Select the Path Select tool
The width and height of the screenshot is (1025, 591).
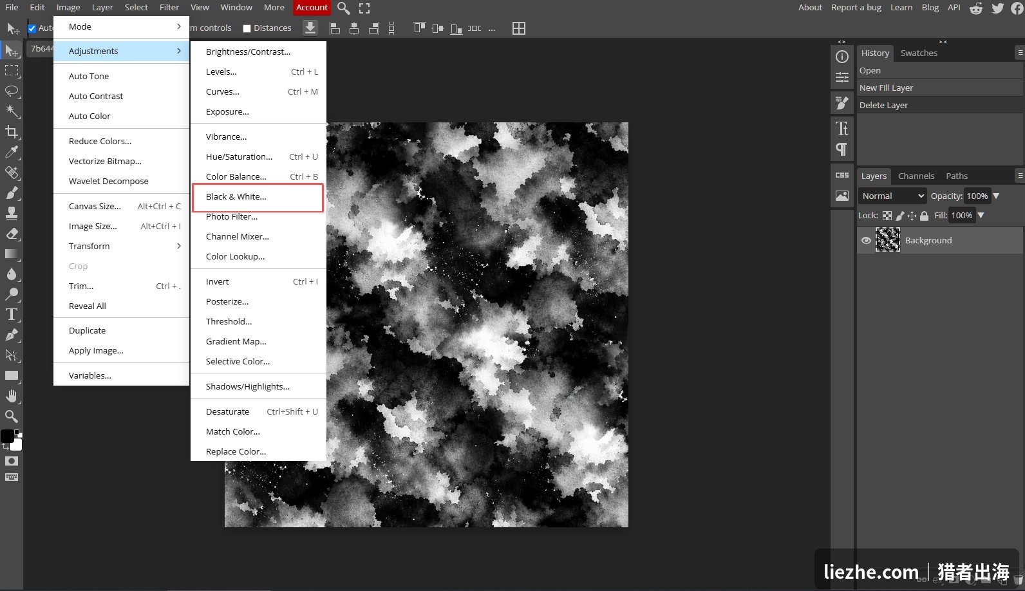click(x=12, y=355)
